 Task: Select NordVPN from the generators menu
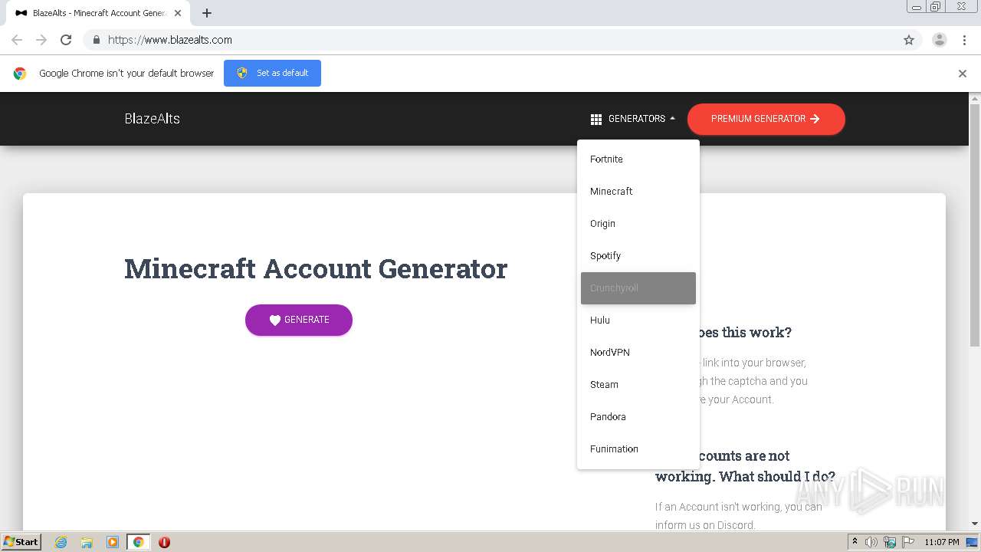tap(638, 353)
